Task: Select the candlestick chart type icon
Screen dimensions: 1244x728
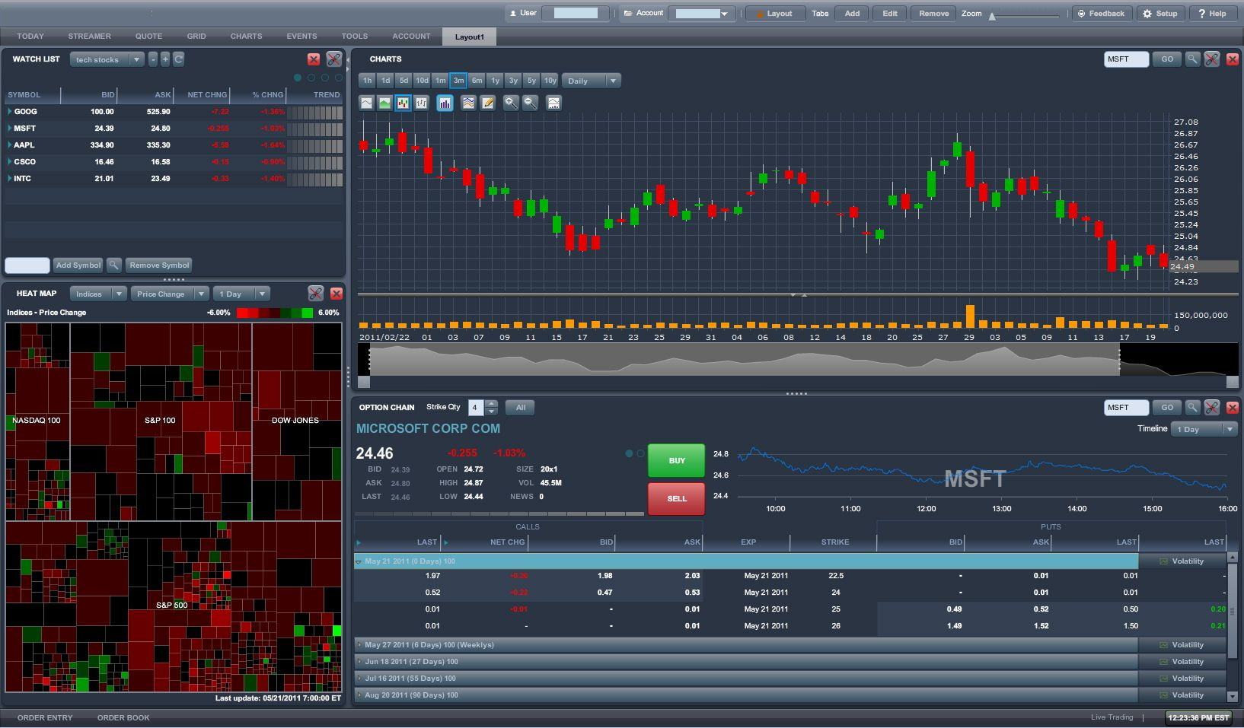Action: coord(403,103)
